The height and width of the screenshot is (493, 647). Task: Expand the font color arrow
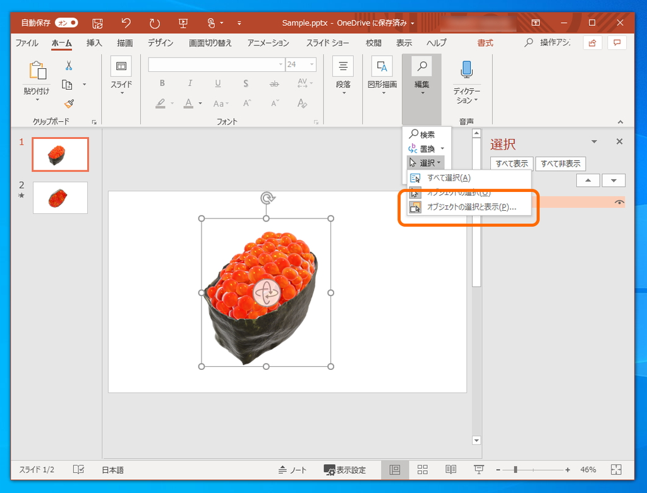pos(200,103)
